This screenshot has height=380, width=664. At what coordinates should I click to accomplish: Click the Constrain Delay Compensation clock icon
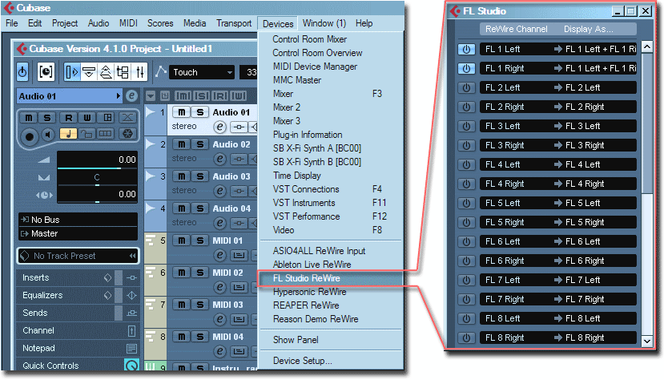coord(46,72)
